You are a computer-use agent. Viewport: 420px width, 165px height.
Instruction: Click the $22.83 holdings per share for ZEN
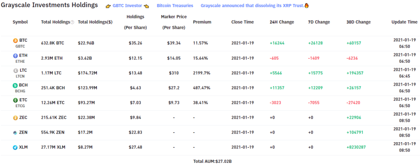(x=135, y=133)
